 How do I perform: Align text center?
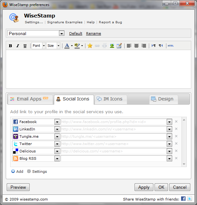tap(136, 46)
